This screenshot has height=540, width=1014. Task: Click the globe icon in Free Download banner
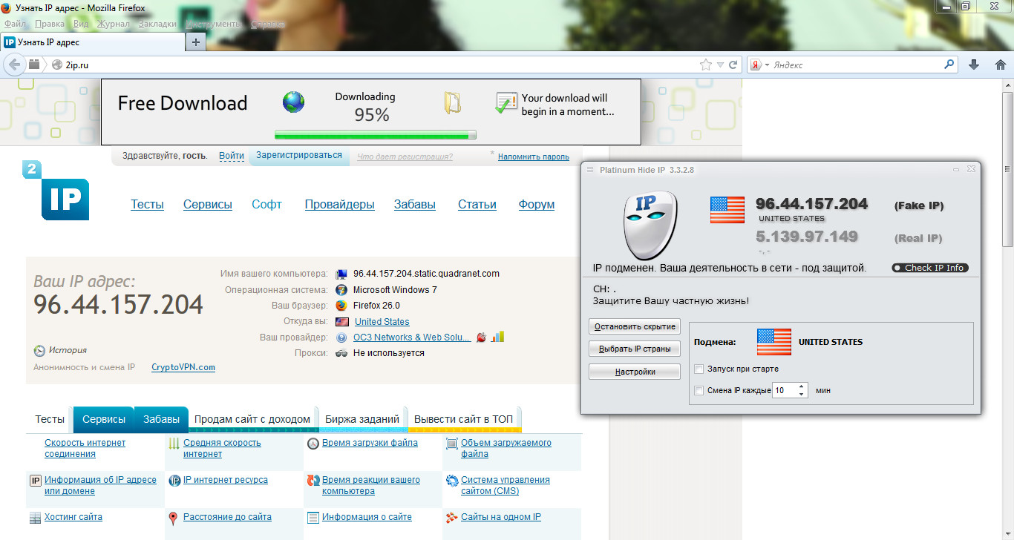click(x=293, y=102)
